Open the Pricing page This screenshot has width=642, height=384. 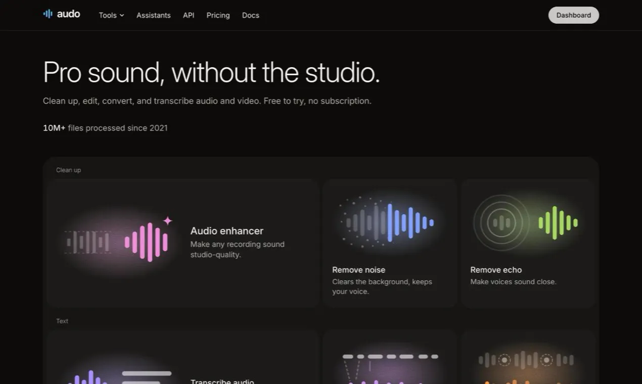218,15
